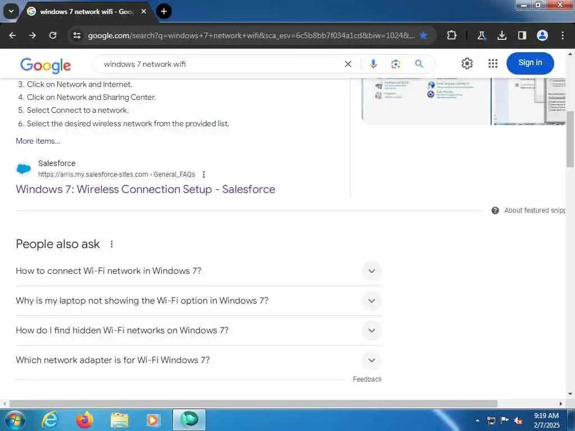
Task: Select step text Click on Network and Internet
Action: pyautogui.click(x=80, y=84)
